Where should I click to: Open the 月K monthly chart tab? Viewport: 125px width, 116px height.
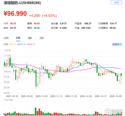point(41,38)
